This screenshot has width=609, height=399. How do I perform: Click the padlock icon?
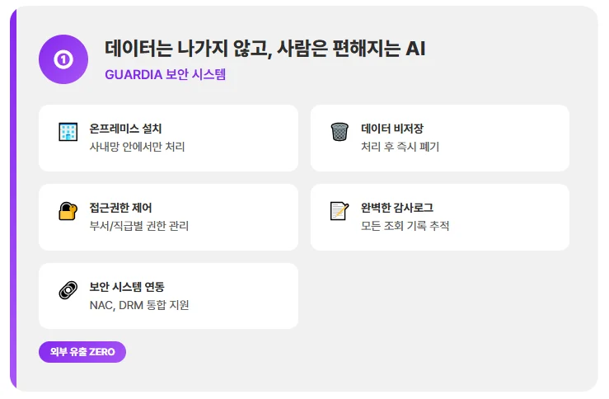pyautogui.click(x=68, y=211)
